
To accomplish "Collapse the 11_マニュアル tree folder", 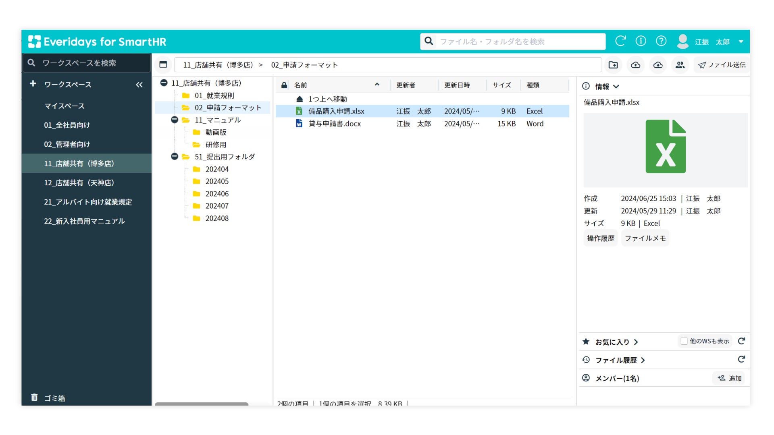I will [175, 120].
